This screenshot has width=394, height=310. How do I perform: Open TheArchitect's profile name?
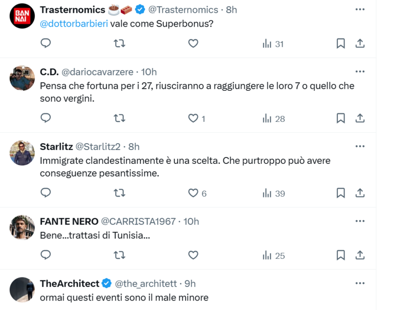[69, 283]
